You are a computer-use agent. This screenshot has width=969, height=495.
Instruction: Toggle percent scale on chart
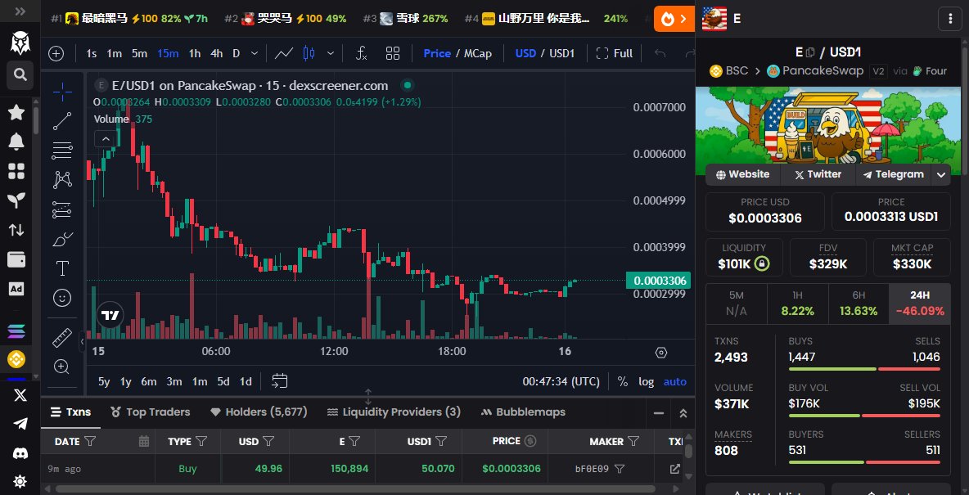coord(622,381)
